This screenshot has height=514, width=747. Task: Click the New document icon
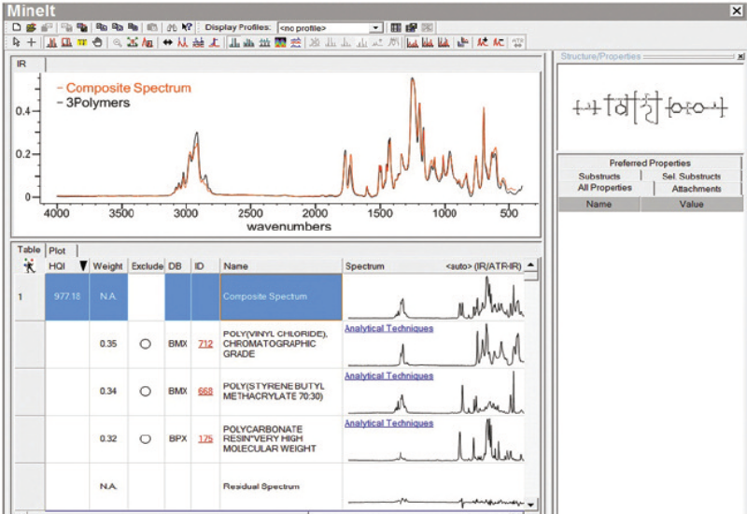coord(17,28)
